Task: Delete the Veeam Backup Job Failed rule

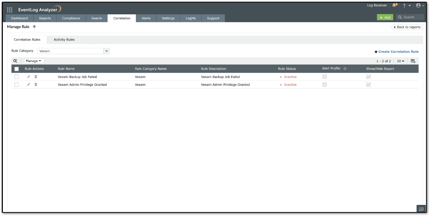Action: point(36,77)
